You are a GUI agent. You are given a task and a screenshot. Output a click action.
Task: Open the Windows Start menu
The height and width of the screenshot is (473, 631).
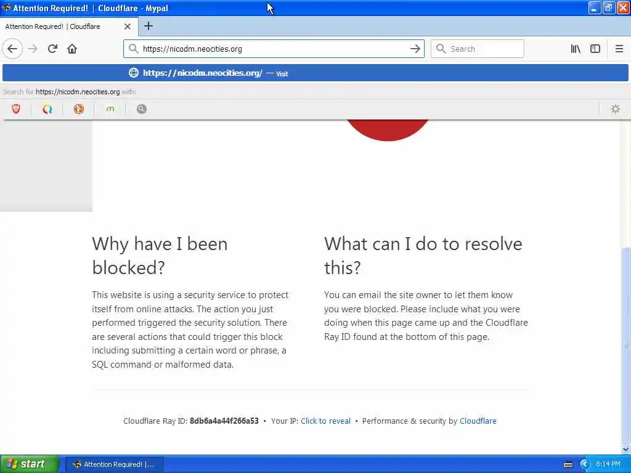(x=30, y=464)
